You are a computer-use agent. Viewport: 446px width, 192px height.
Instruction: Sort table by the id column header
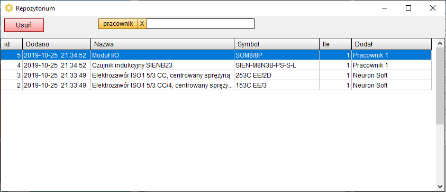click(12, 44)
